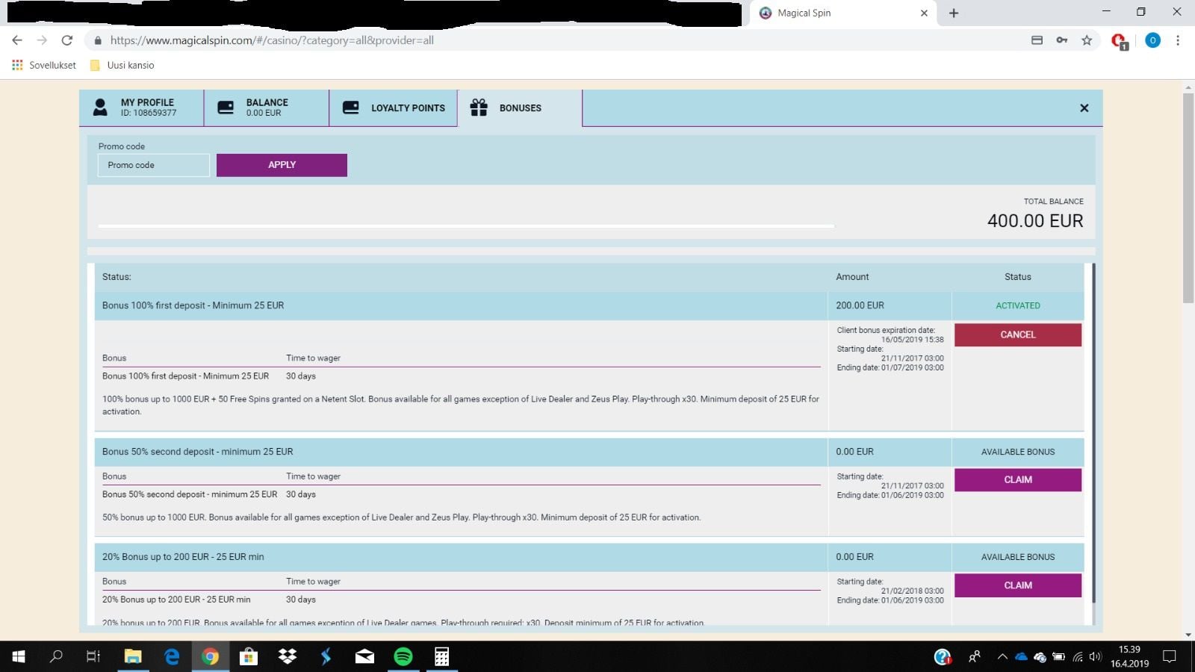Click the Balance wallet icon
Viewport: 1195px width, 672px height.
click(x=226, y=108)
